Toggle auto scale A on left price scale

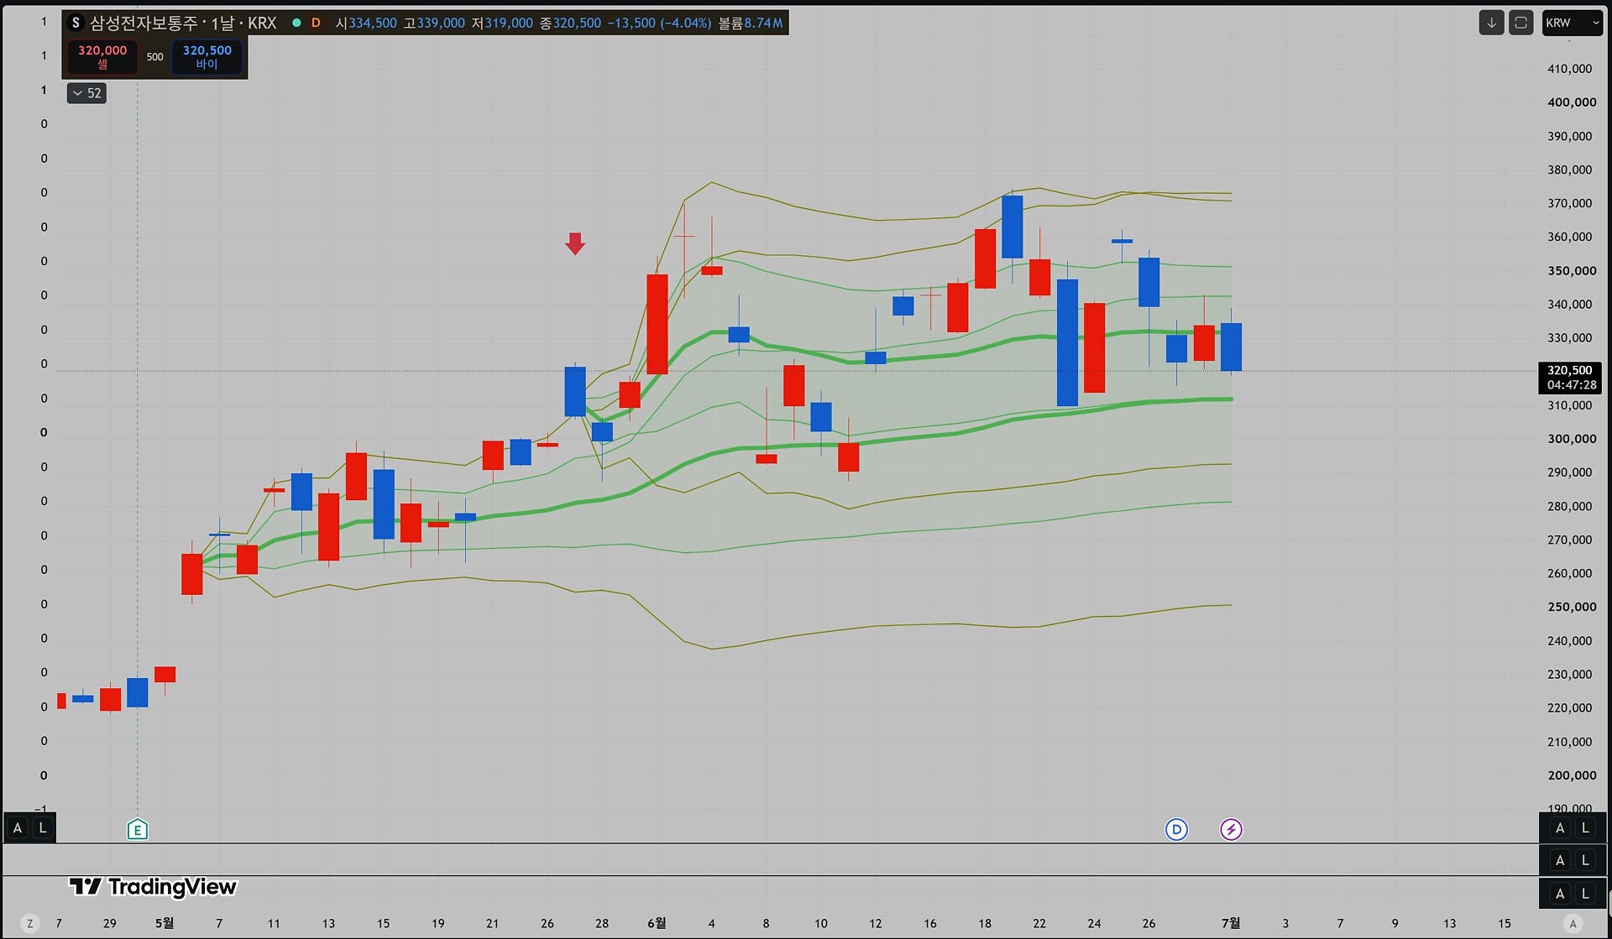(x=17, y=828)
